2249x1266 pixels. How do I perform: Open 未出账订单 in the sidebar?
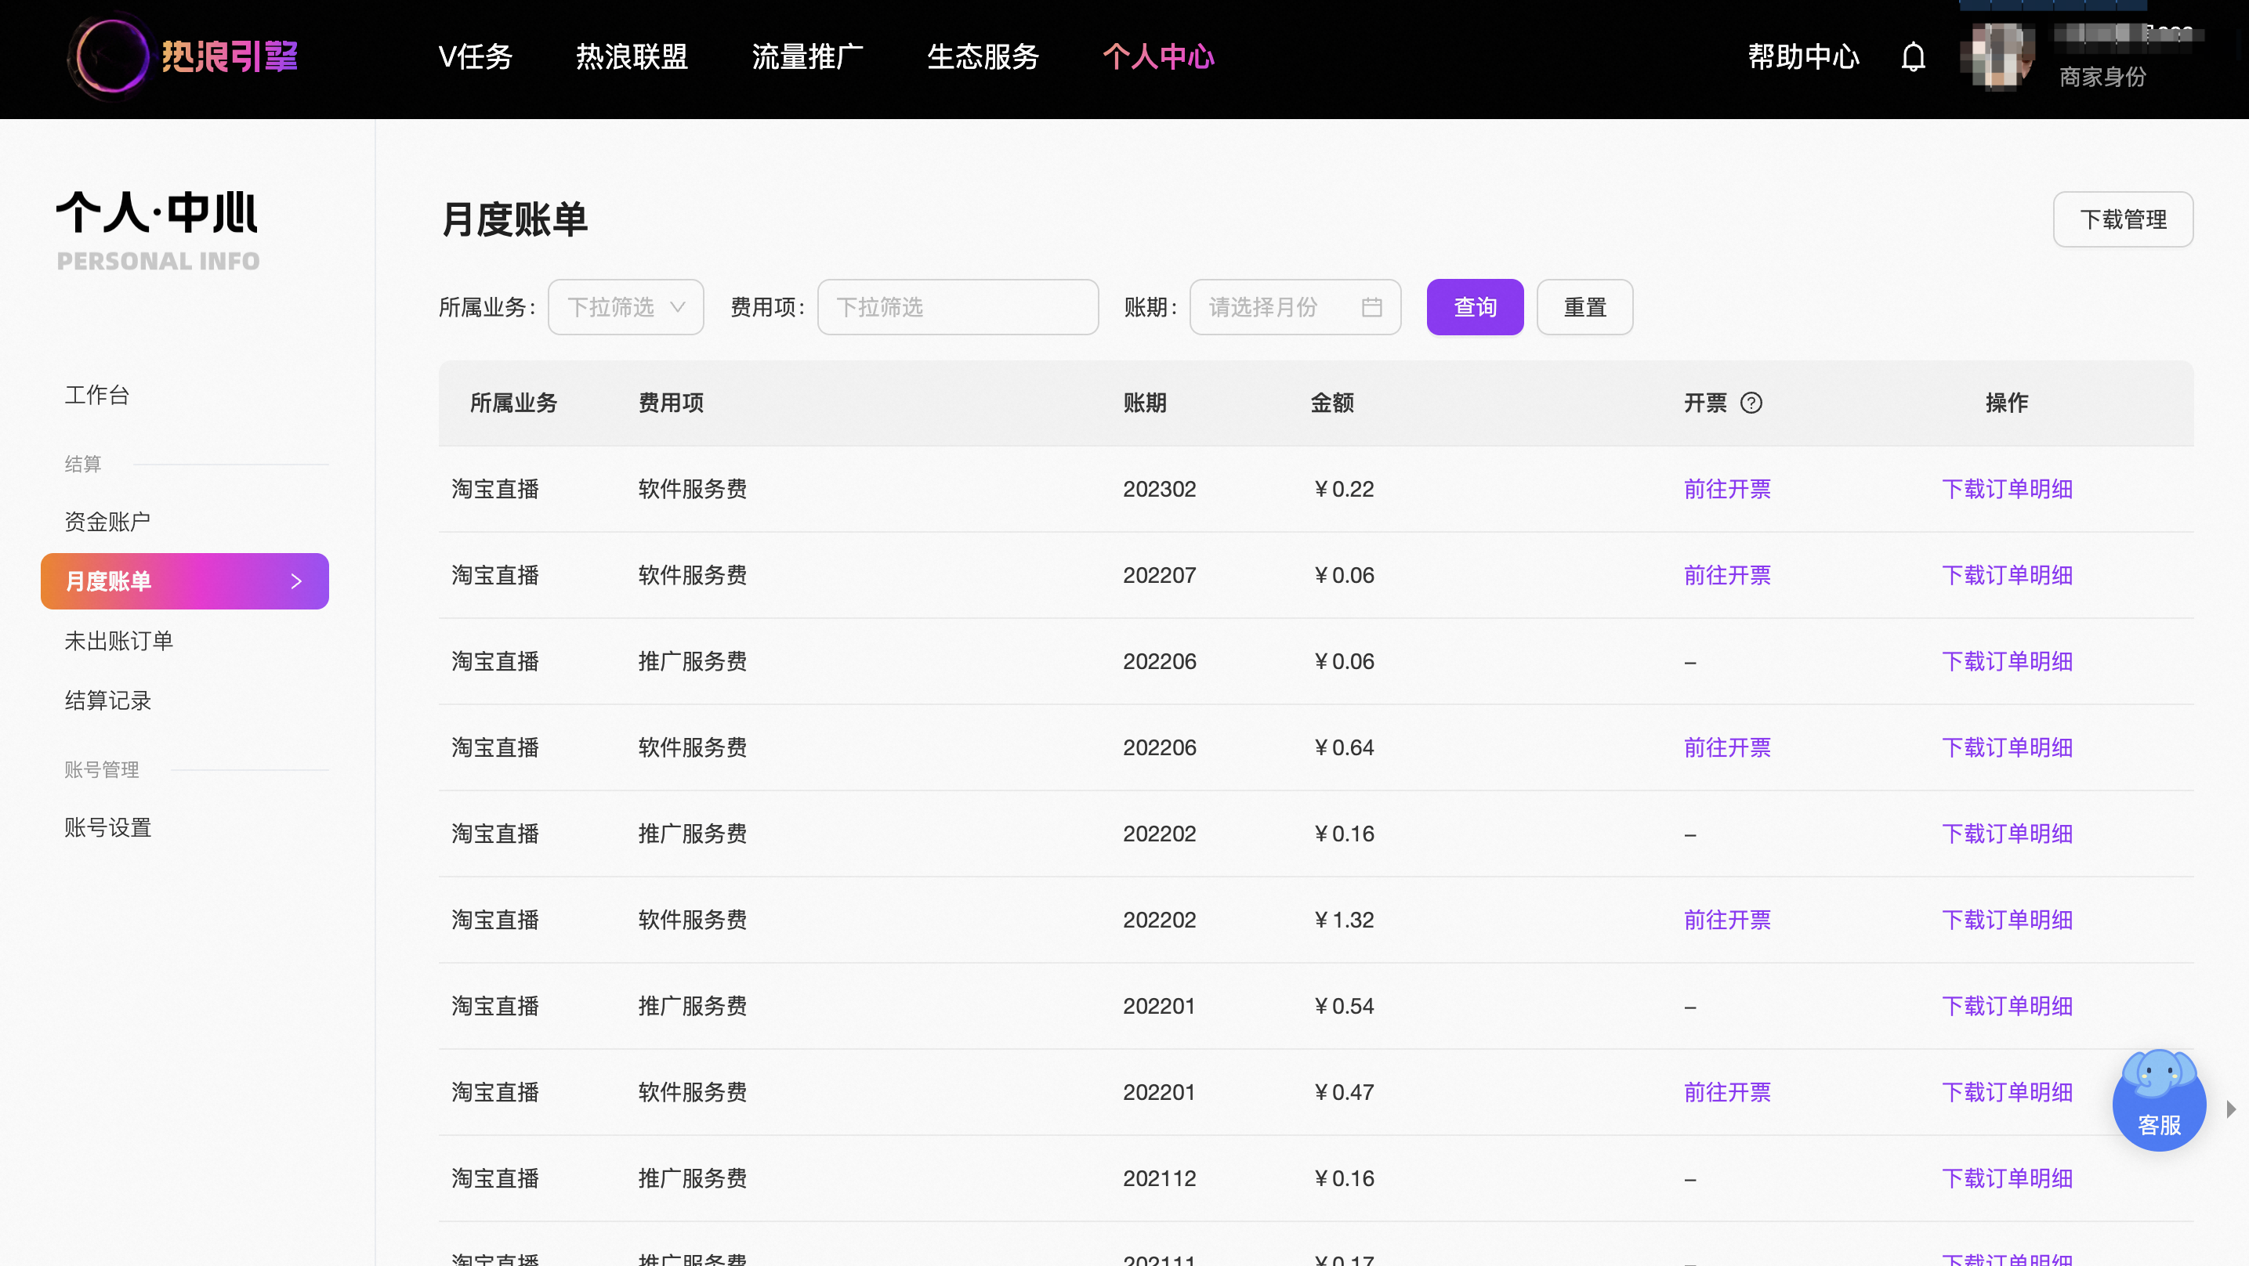pos(119,641)
